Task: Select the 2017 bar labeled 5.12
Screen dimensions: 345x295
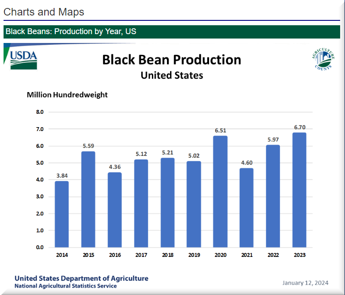Action: click(141, 203)
